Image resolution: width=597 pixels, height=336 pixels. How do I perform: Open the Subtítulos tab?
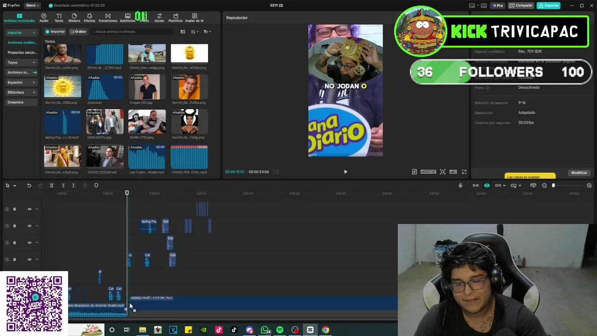coord(127,18)
